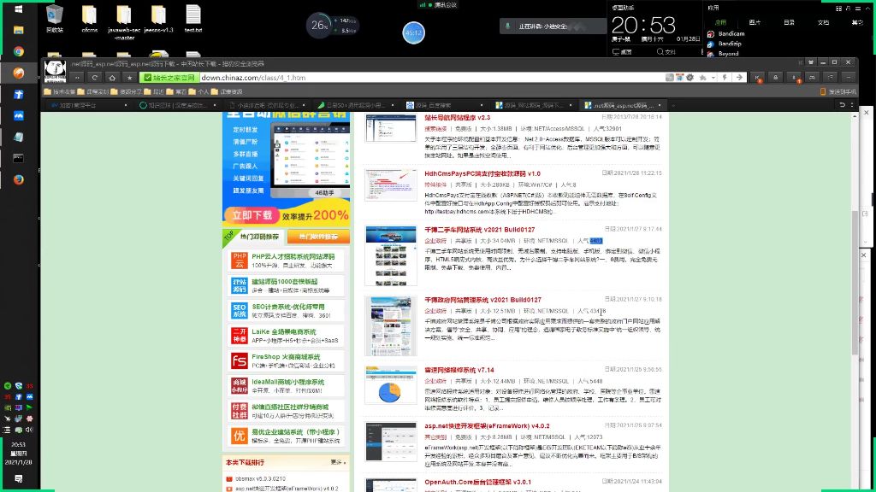
Task: Click the round 45:12 timer widget
Action: 413,33
